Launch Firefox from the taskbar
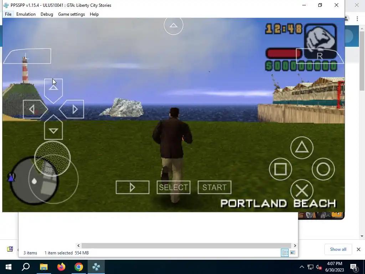This screenshot has height=274, width=365. pyautogui.click(x=61, y=267)
